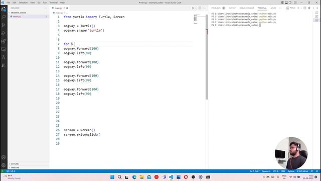Open the Edit menu

click(x=15, y=3)
